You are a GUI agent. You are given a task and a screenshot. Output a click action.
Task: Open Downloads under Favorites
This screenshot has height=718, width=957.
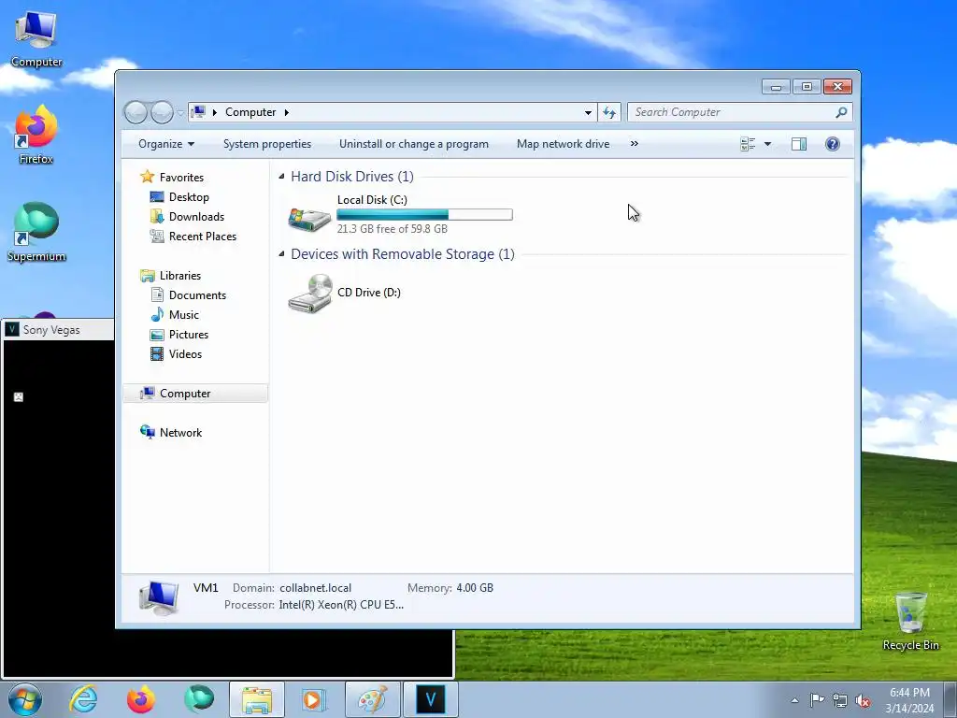tap(196, 217)
